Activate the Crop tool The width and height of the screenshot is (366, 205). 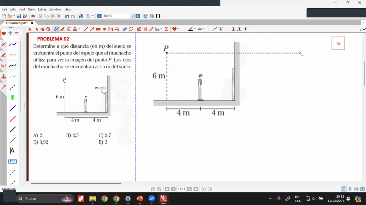(x=145, y=29)
